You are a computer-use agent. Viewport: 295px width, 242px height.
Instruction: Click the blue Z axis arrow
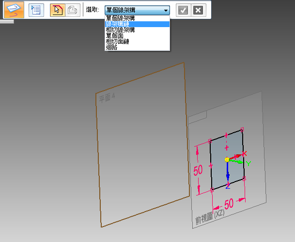[x=228, y=173]
